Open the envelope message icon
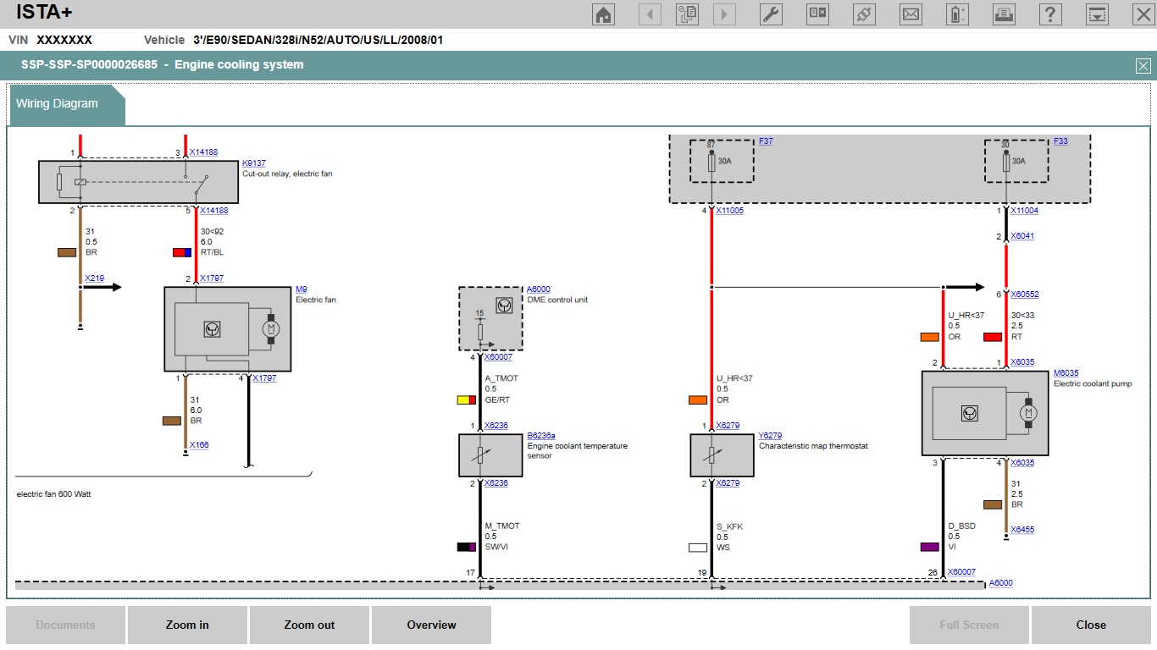Image resolution: width=1157 pixels, height=650 pixels. pos(911,14)
